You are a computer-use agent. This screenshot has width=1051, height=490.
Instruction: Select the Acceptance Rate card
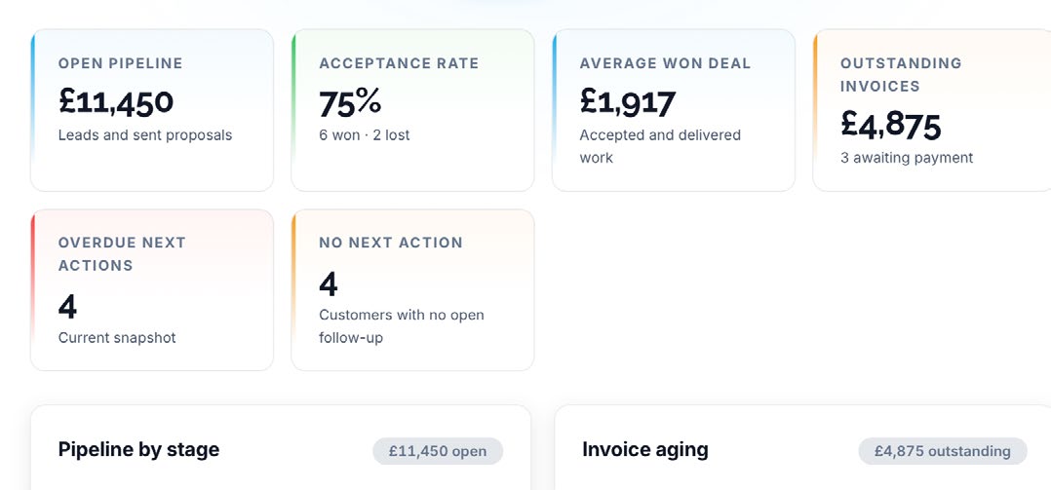pos(413,110)
